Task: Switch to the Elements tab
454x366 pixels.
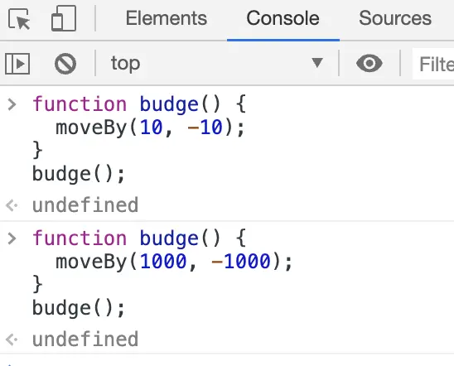Action: click(167, 18)
